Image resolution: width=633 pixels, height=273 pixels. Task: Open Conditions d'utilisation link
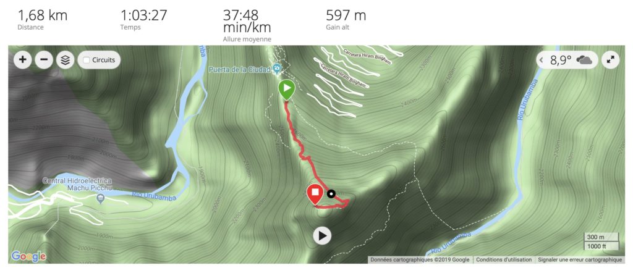[x=503, y=259]
